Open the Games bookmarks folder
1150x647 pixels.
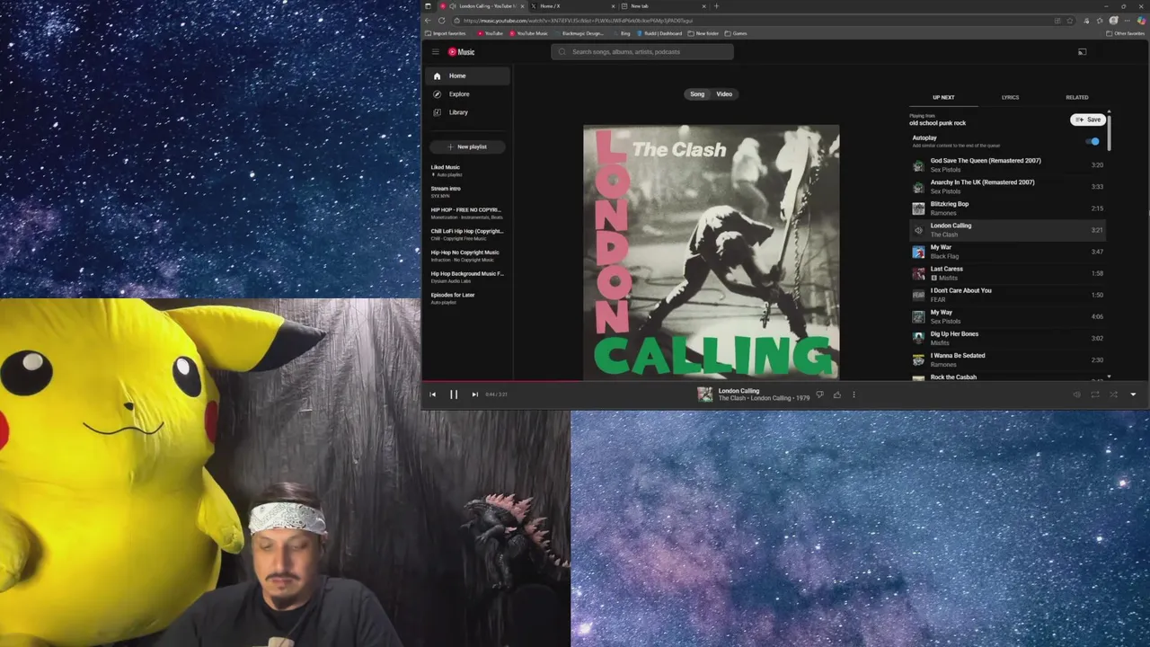pos(736,33)
